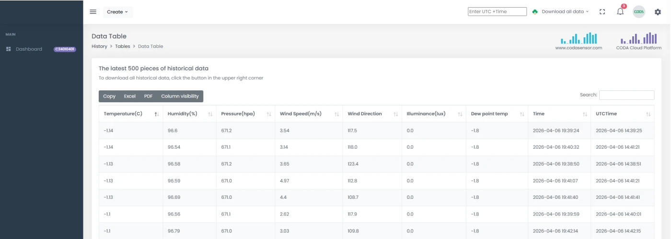Go to Tables in breadcrumb

click(x=122, y=46)
